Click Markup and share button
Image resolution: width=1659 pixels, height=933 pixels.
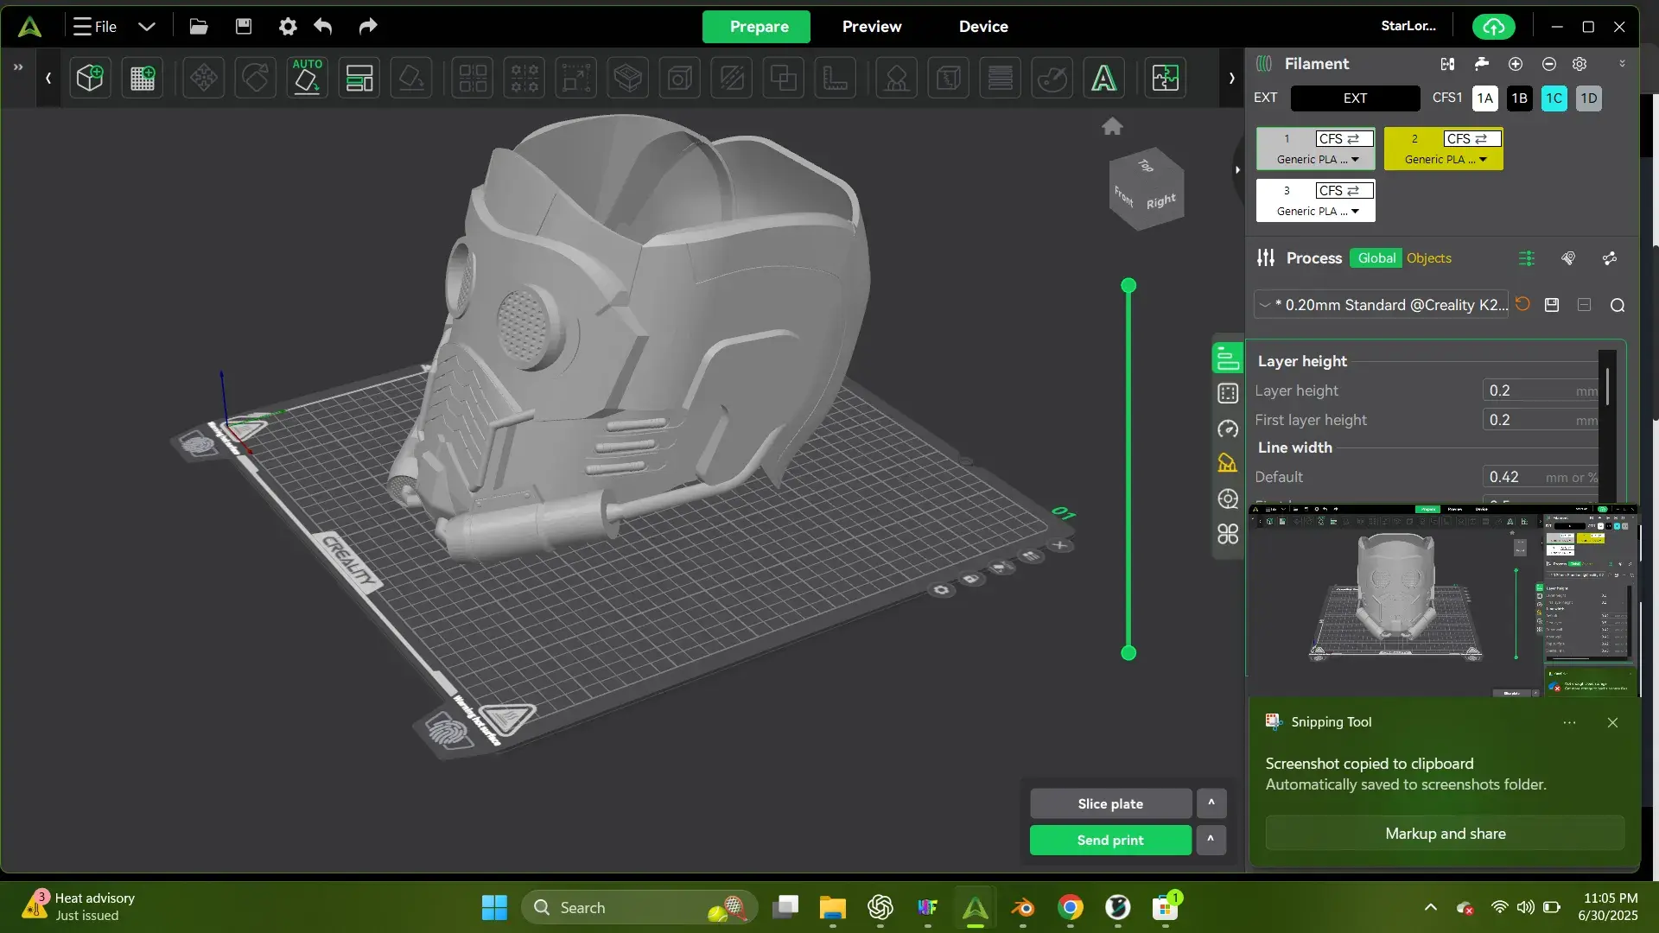tap(1445, 834)
